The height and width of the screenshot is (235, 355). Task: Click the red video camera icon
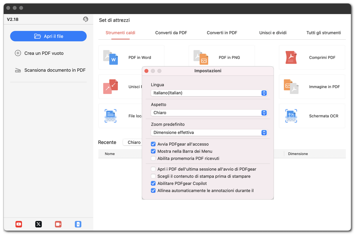pyautogui.click(x=58, y=224)
